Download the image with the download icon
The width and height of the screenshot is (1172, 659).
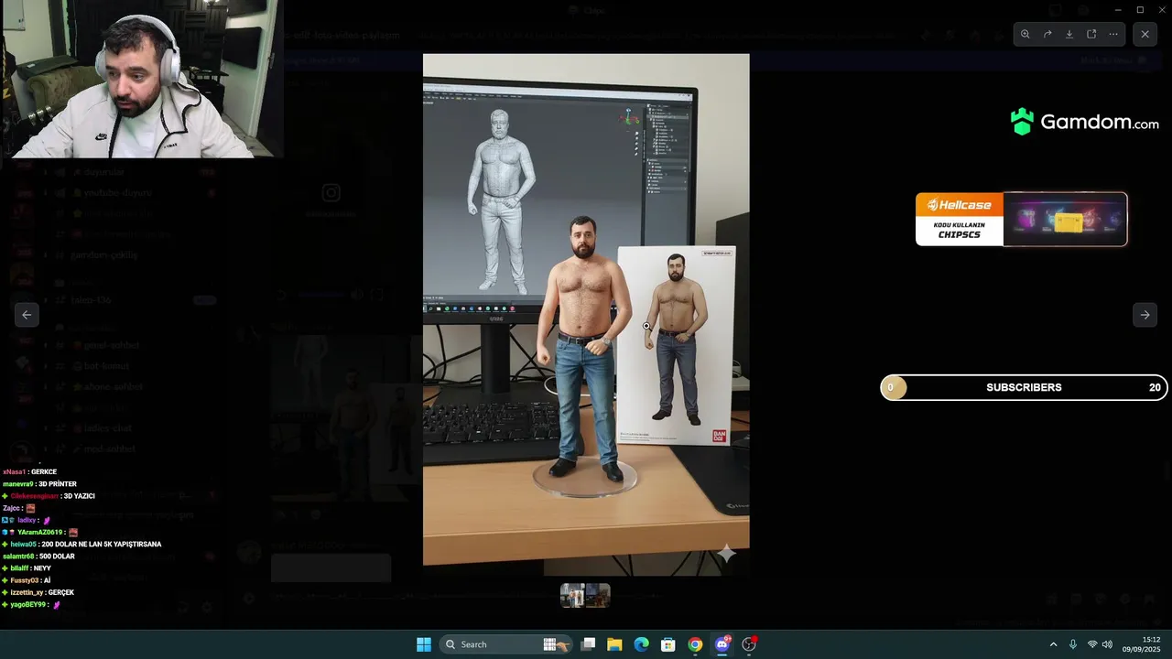pos(1069,34)
